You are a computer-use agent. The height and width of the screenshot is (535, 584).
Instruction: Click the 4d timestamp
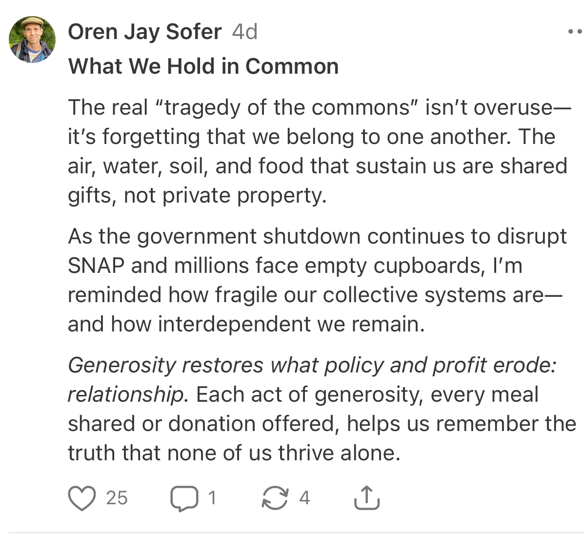[x=244, y=32]
